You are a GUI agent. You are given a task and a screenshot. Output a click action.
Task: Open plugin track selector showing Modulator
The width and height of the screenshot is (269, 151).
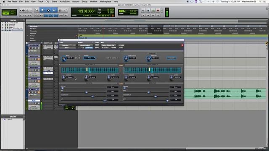coord(66,45)
